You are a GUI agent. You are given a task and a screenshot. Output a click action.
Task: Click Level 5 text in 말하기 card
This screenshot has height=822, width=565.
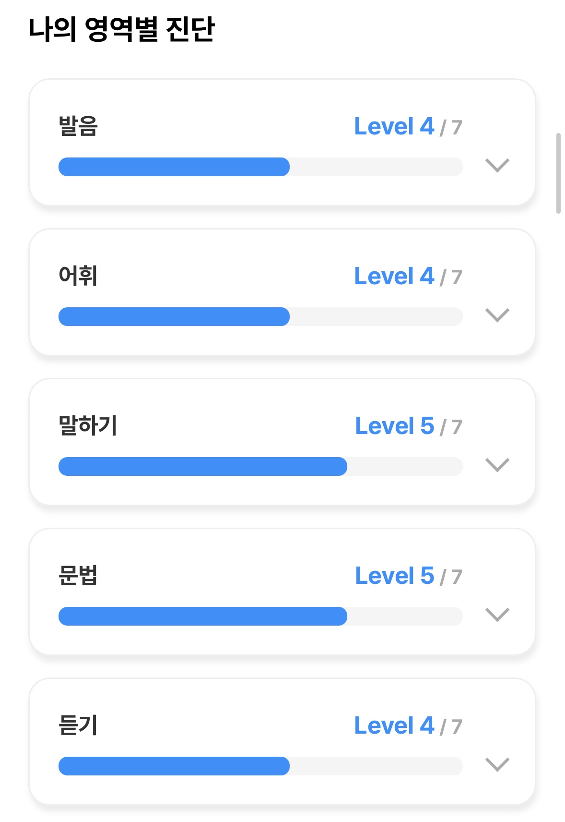pos(395,426)
